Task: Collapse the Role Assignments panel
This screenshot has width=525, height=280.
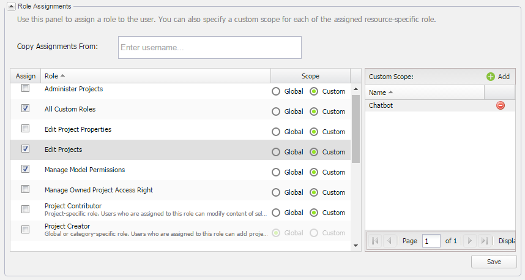Action: coord(11,6)
